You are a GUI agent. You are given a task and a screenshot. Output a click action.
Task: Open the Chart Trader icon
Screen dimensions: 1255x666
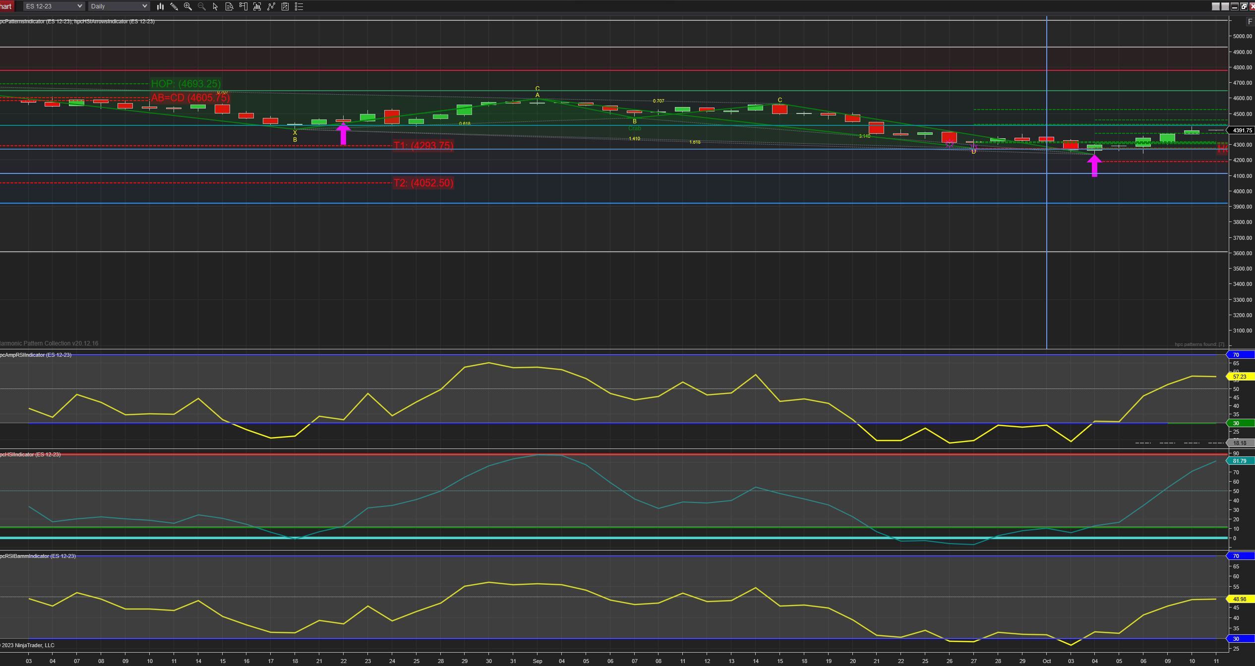(243, 6)
